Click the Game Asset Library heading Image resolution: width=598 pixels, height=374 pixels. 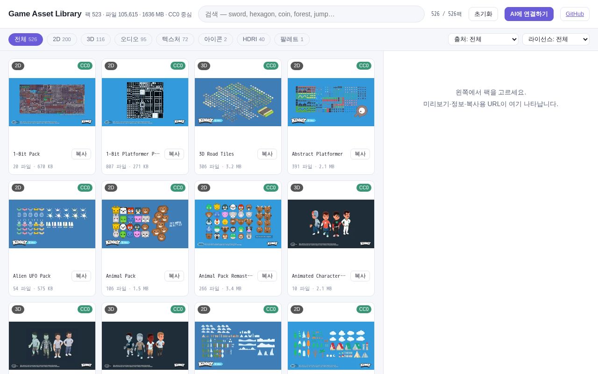click(45, 14)
